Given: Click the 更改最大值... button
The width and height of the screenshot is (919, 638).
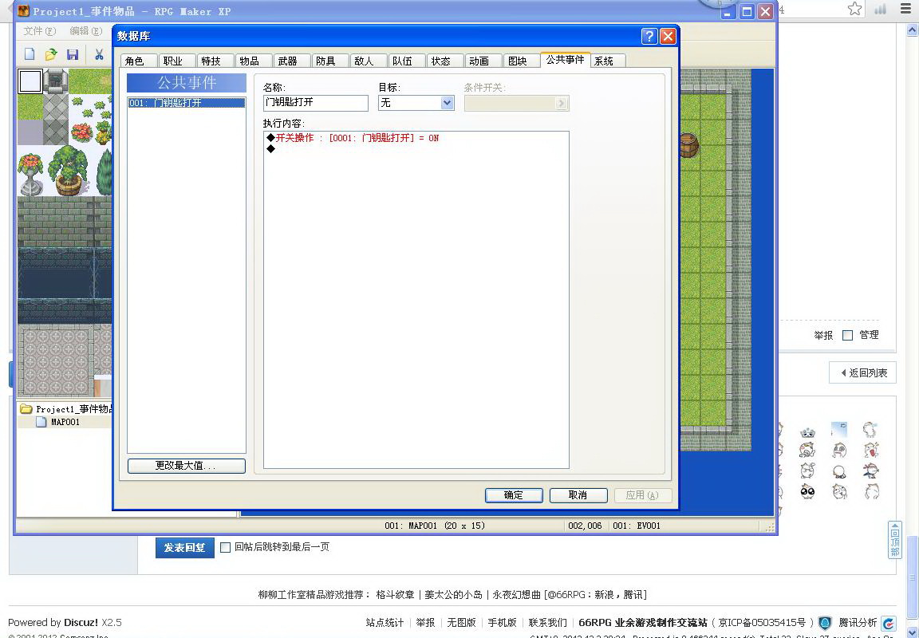Looking at the screenshot, I should point(187,466).
